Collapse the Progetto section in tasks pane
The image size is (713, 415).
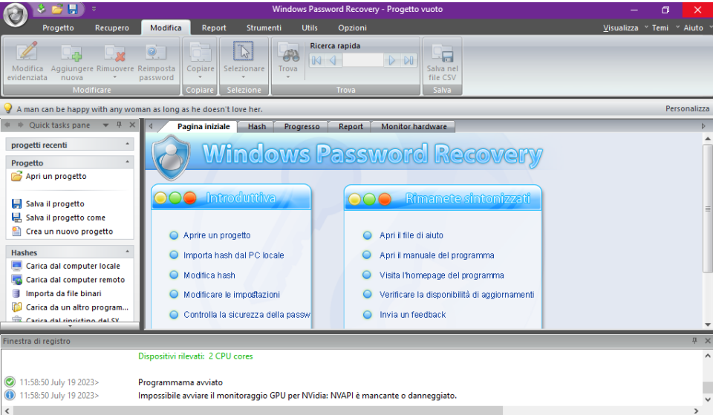click(x=127, y=162)
